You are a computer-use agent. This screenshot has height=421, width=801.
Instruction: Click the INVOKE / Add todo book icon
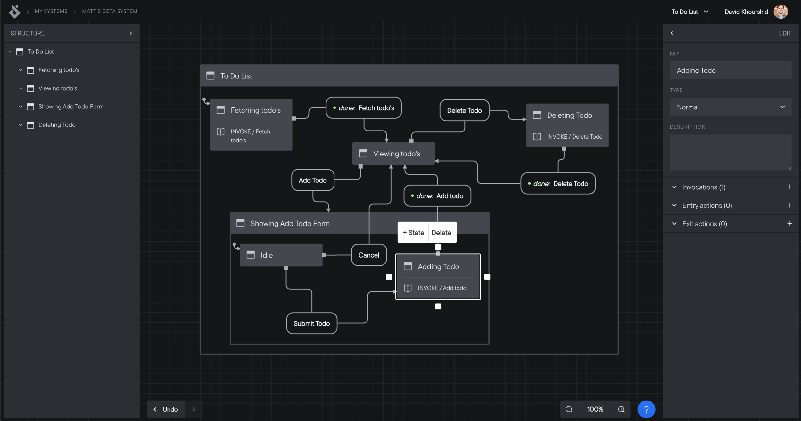pyautogui.click(x=408, y=288)
